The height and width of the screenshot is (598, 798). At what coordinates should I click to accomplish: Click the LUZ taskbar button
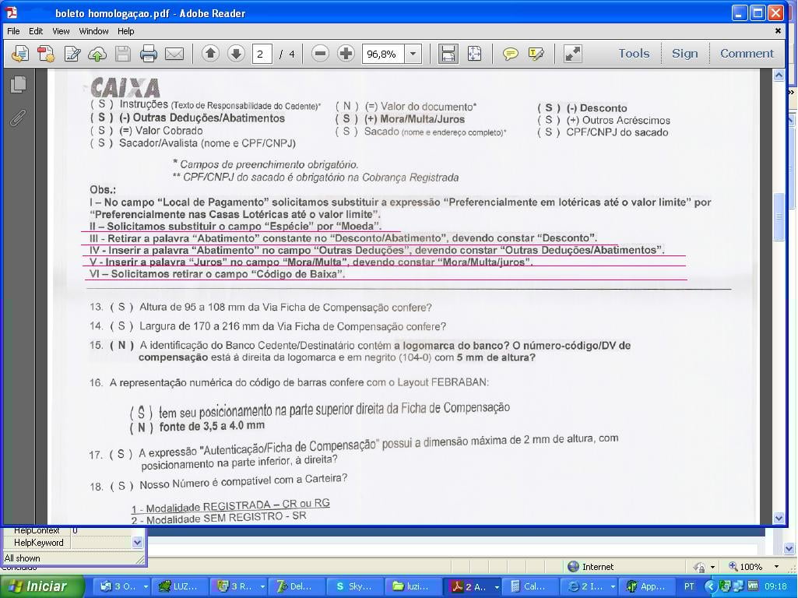(178, 586)
